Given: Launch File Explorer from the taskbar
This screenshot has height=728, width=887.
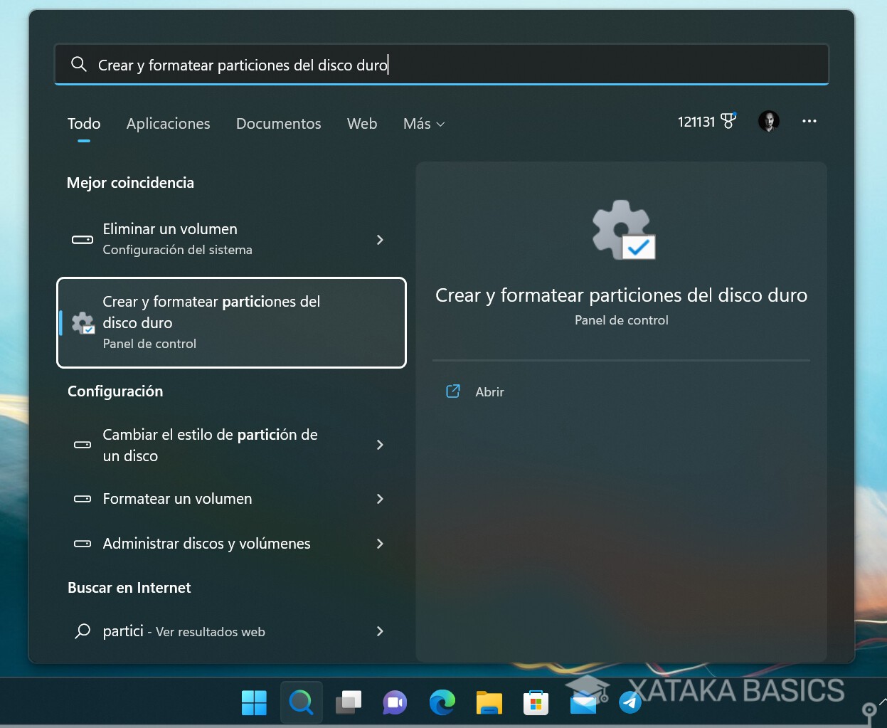Looking at the screenshot, I should (489, 703).
